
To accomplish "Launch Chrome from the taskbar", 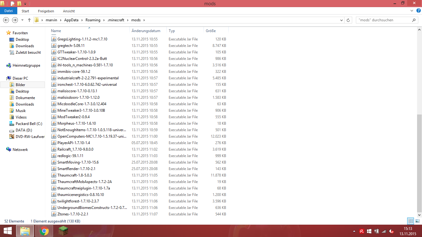I will (44, 231).
